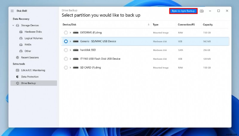Click the disk icon of IT1165 USB Flash Disk
The width and height of the screenshot is (239, 136).
pyautogui.click(x=76, y=59)
